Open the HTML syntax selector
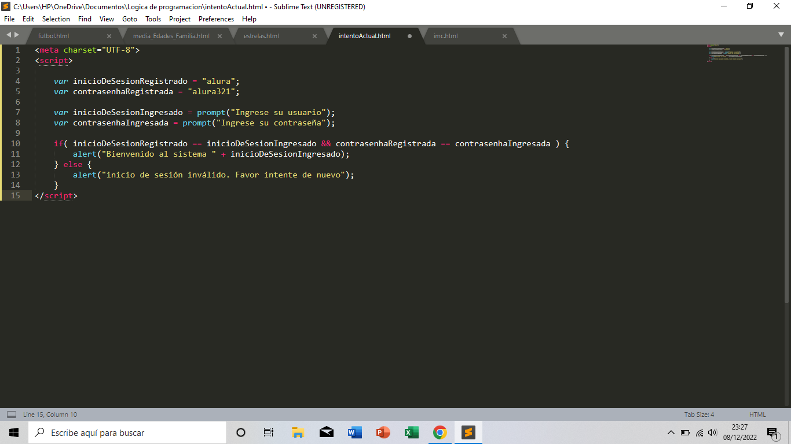This screenshot has height=444, width=791. pos(757,415)
